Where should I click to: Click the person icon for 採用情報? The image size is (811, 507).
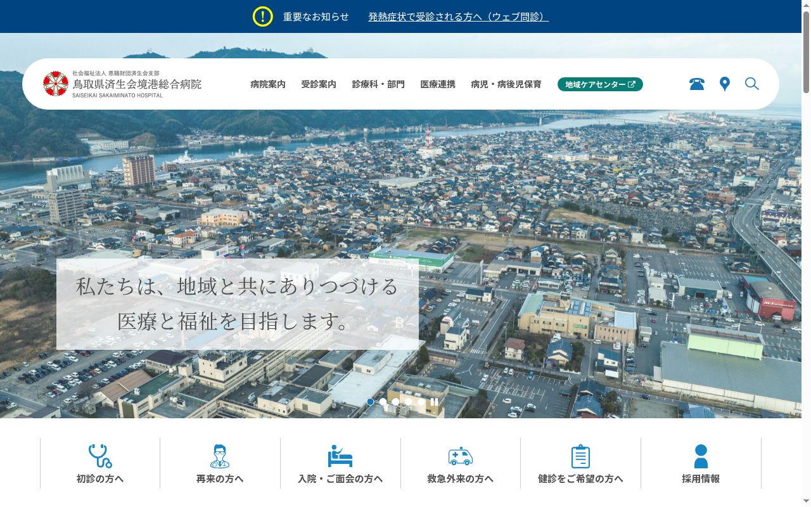click(x=701, y=456)
